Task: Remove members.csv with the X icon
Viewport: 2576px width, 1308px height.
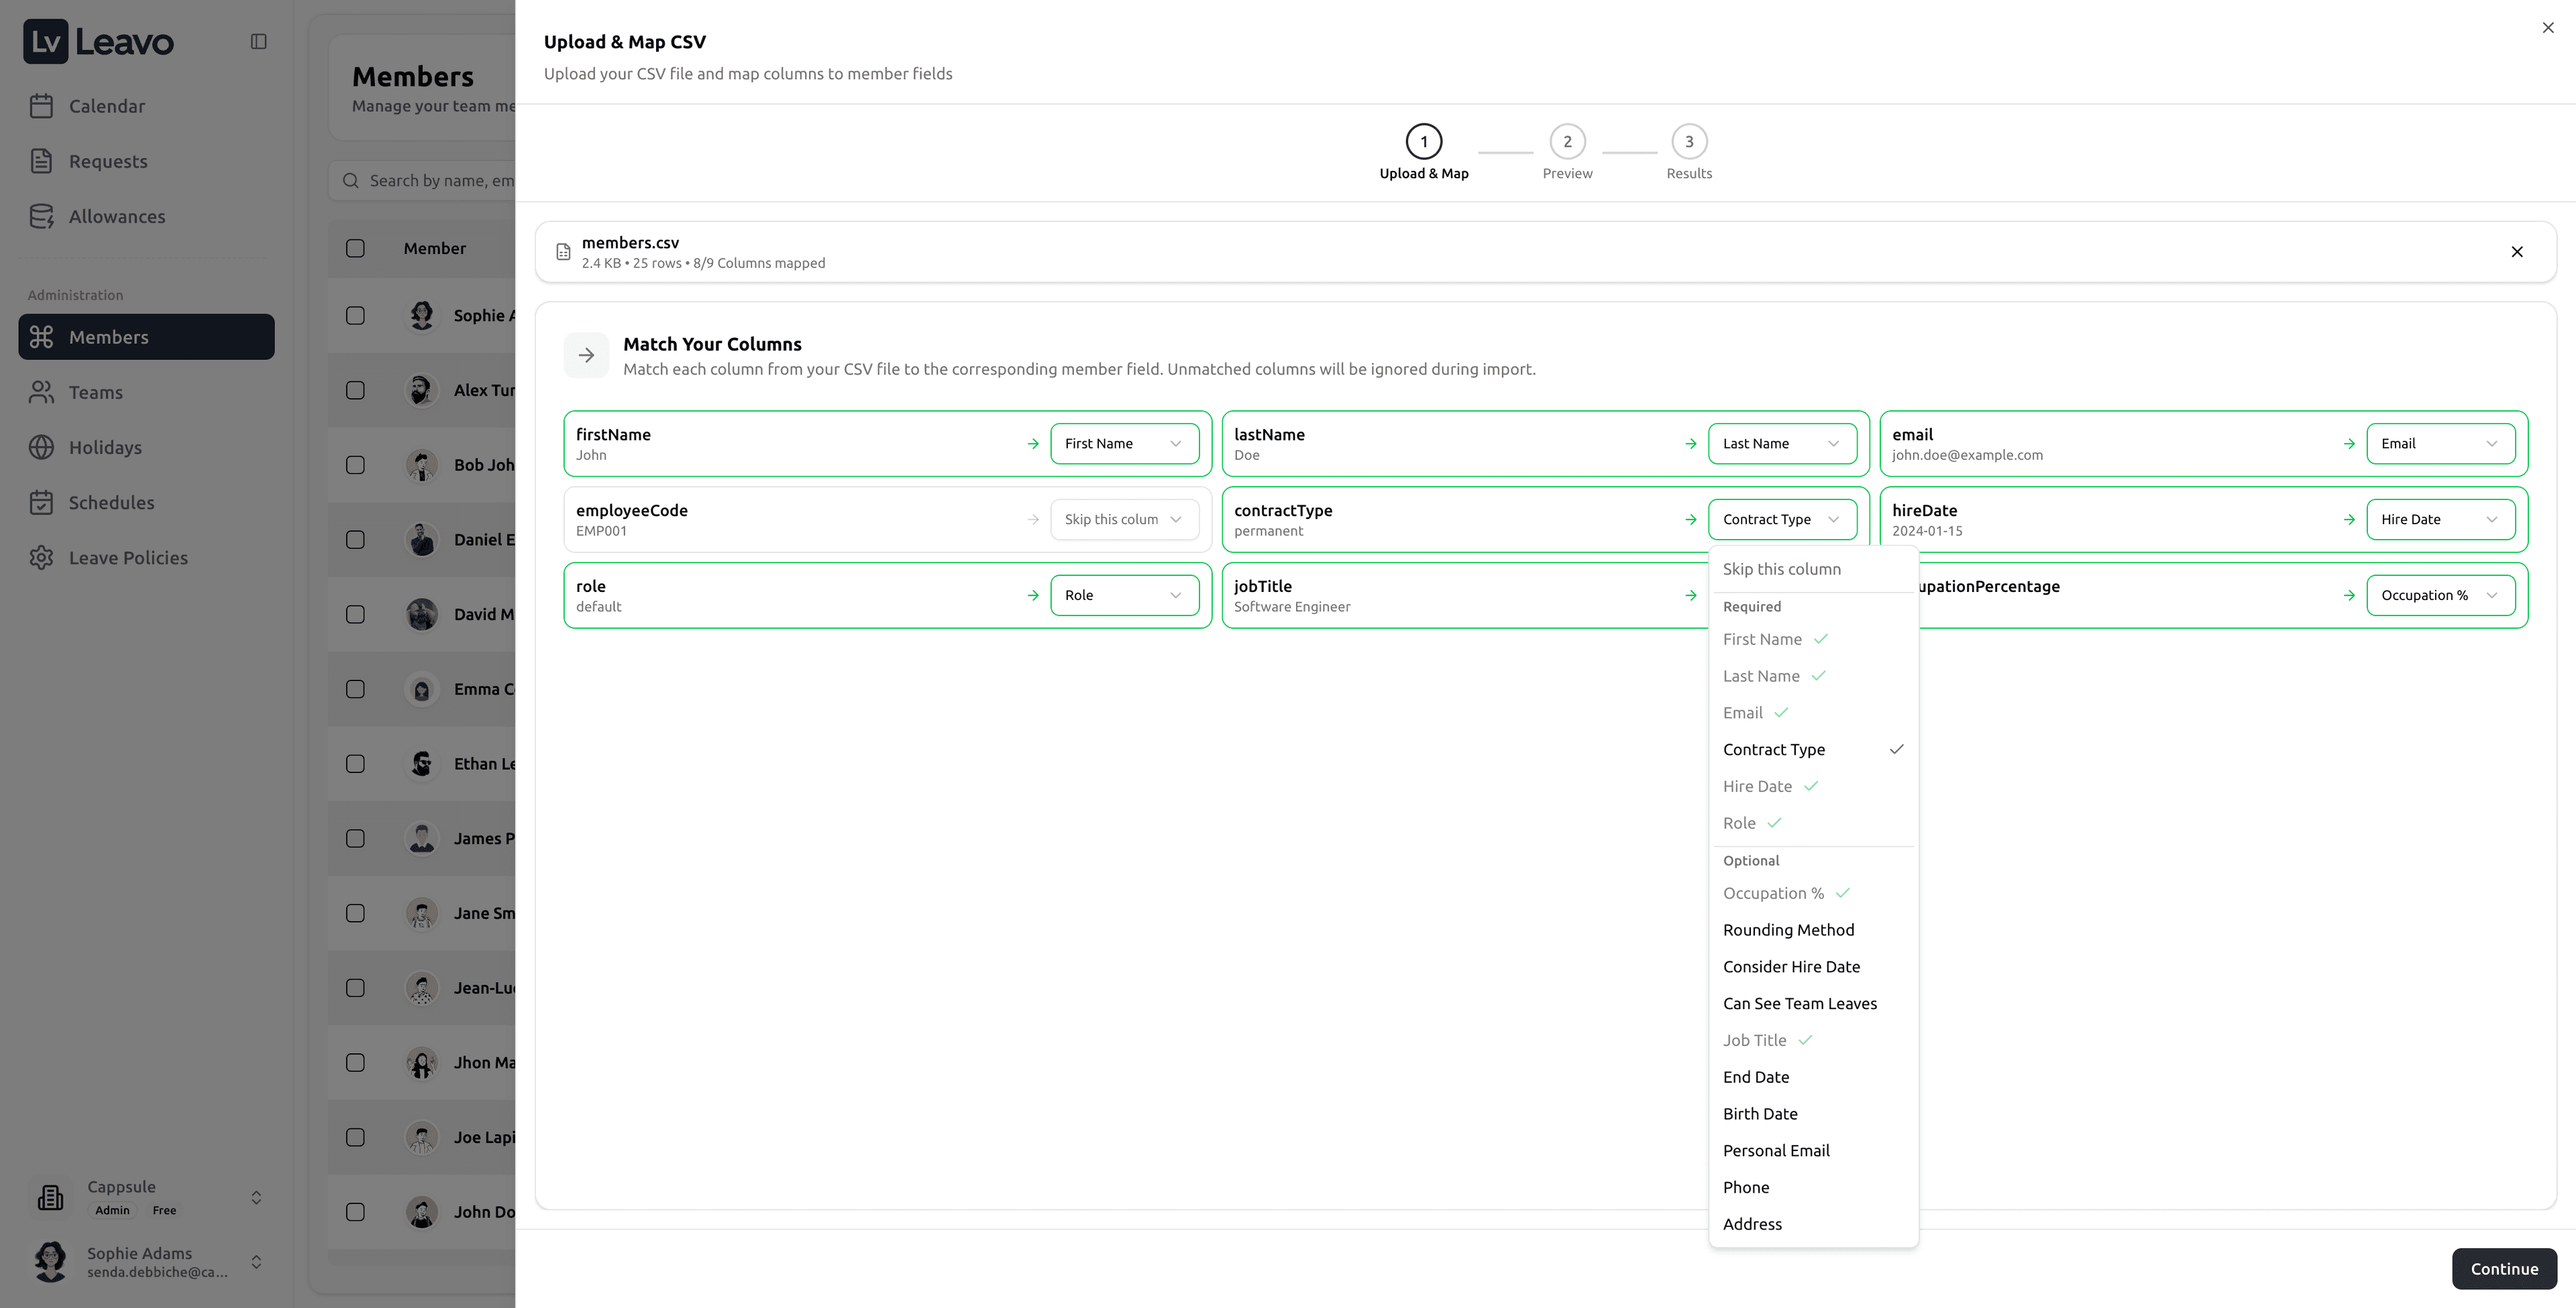Action: [x=2516, y=252]
